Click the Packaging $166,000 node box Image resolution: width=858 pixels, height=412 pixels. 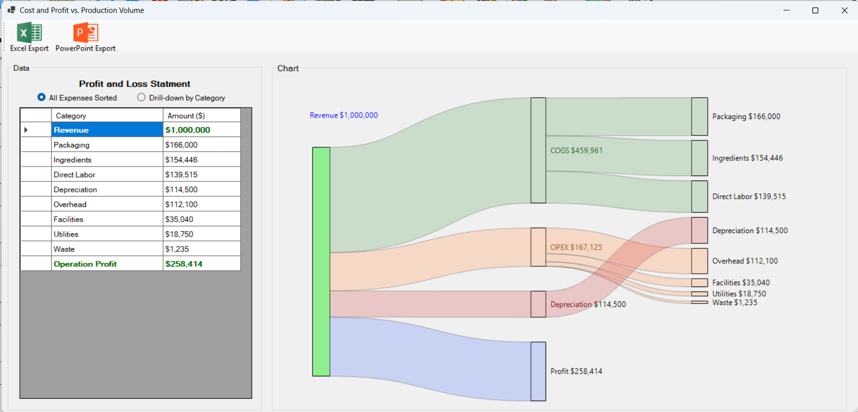[x=699, y=117]
